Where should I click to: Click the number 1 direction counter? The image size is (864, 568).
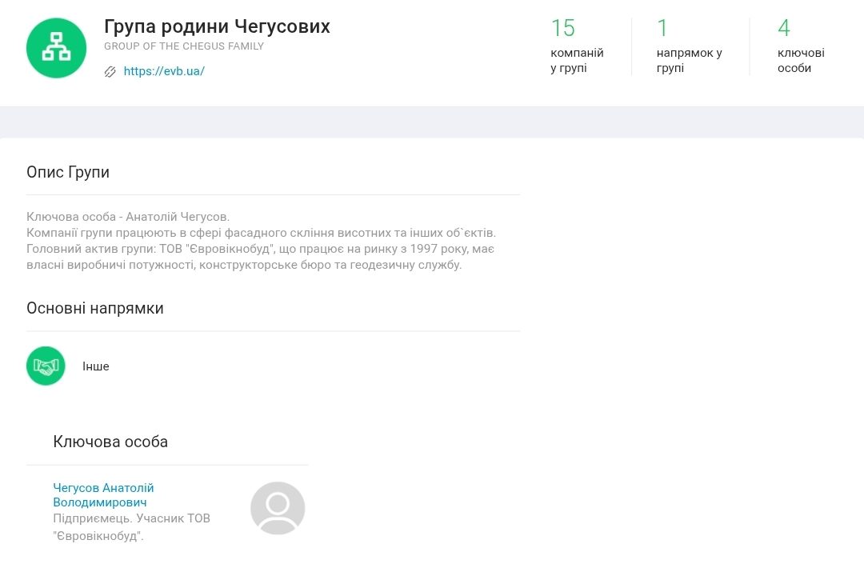pos(662,28)
